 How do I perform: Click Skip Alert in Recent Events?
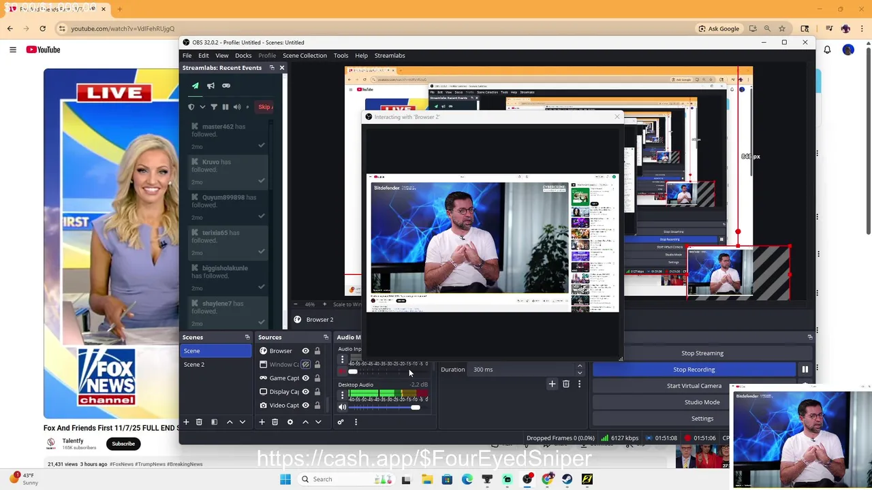pyautogui.click(x=265, y=107)
